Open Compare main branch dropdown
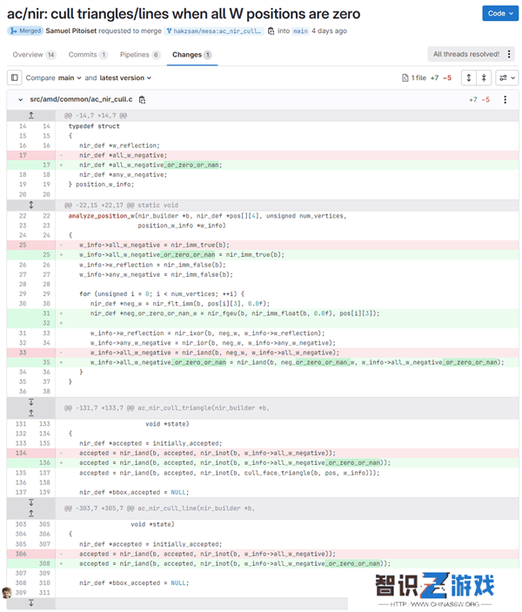Image resolution: width=522 pixels, height=612 pixels. tap(70, 78)
